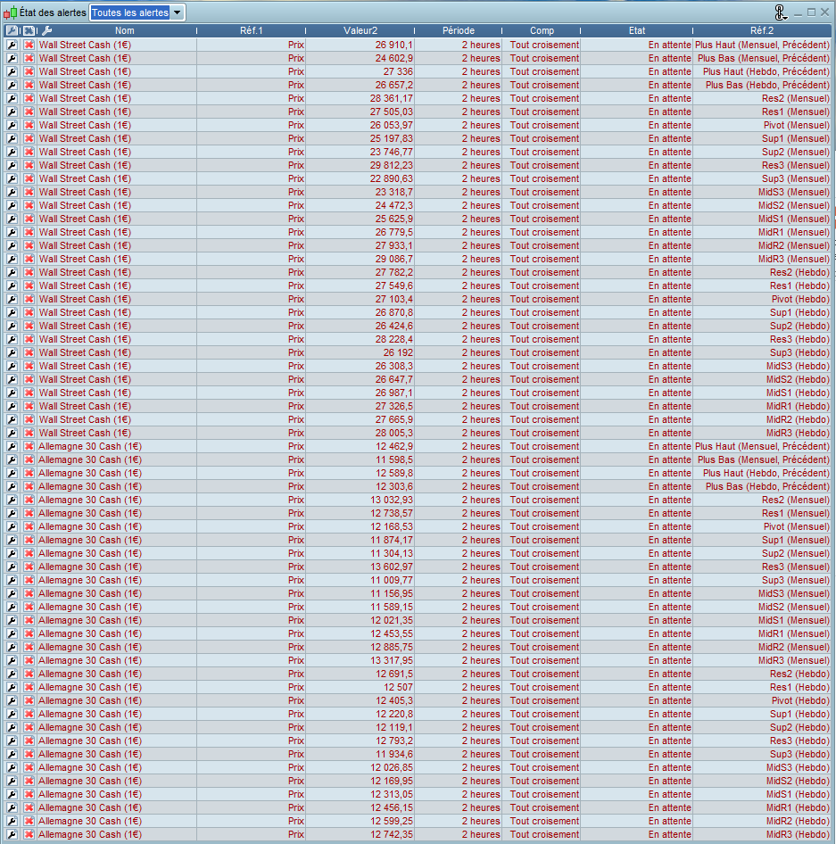Select Allemagne 30 name at row 11 874,17
This screenshot has height=844, width=836.
point(90,540)
